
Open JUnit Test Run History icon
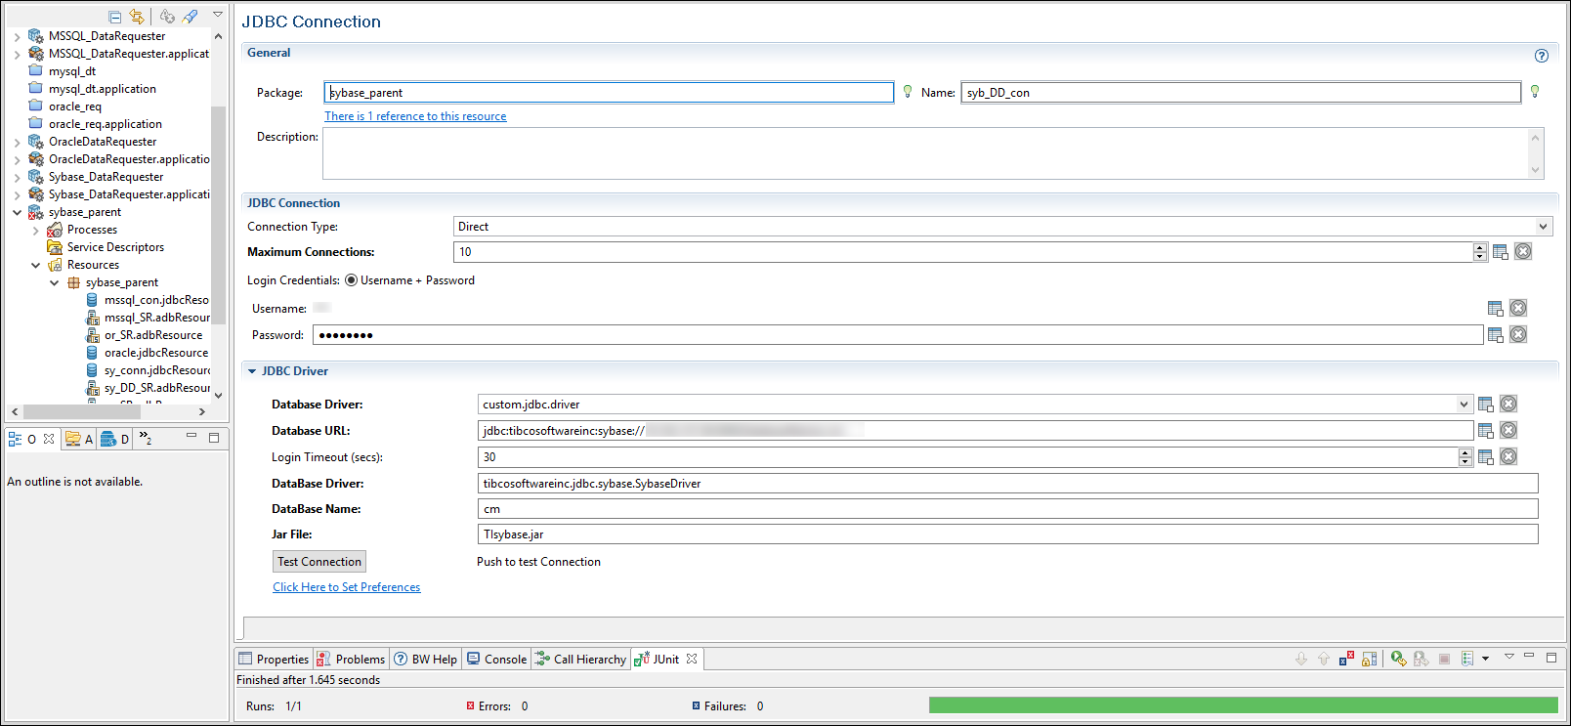pyautogui.click(x=1467, y=659)
